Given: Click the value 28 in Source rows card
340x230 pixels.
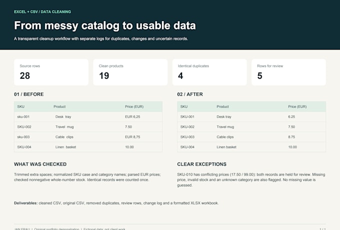Looking at the screenshot, I should (24, 76).
